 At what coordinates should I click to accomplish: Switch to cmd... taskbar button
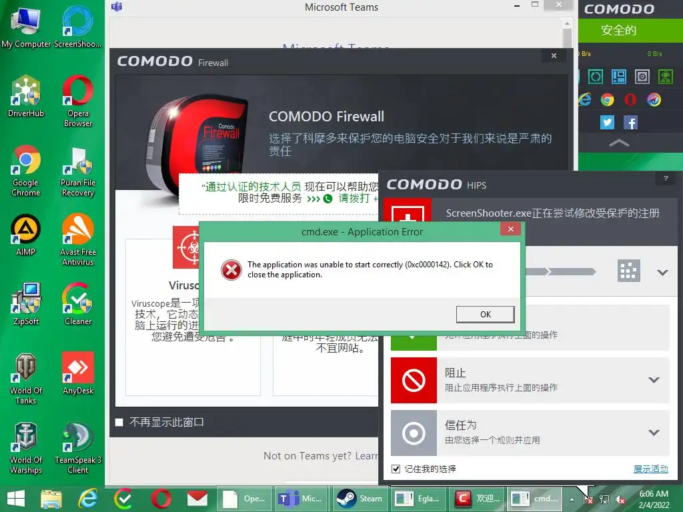tap(535, 499)
